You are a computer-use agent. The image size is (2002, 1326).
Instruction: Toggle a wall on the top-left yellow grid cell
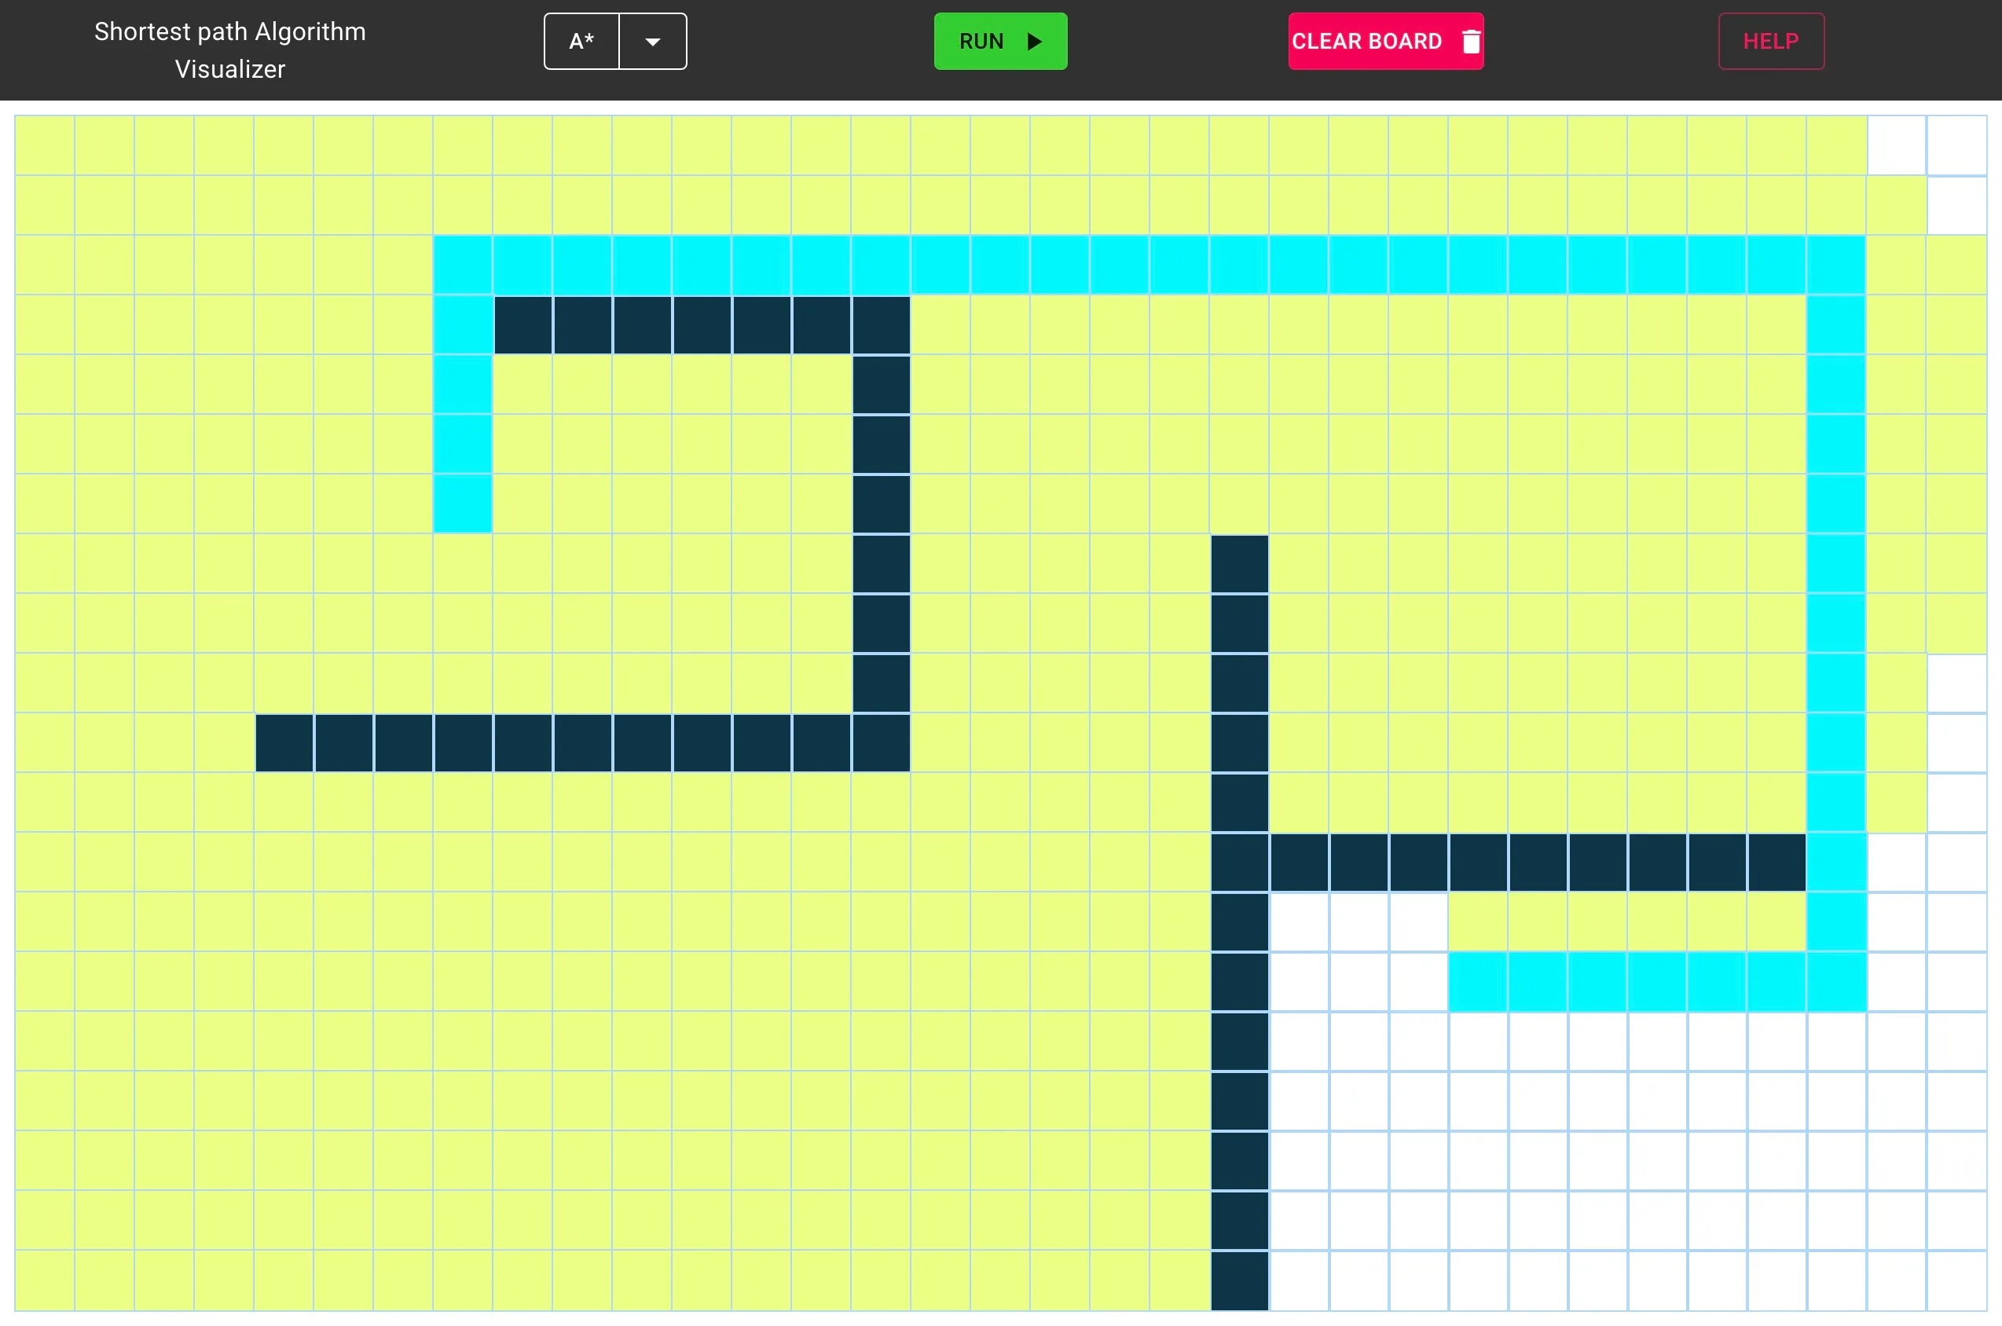[44, 144]
